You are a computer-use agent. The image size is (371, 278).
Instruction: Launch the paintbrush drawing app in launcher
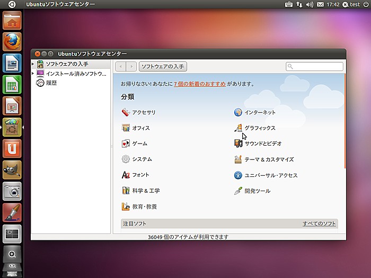coord(12,212)
